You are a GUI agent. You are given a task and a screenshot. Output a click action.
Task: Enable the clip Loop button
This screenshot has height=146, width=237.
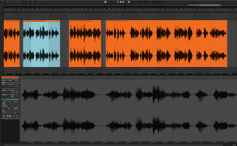click(x=10, y=89)
